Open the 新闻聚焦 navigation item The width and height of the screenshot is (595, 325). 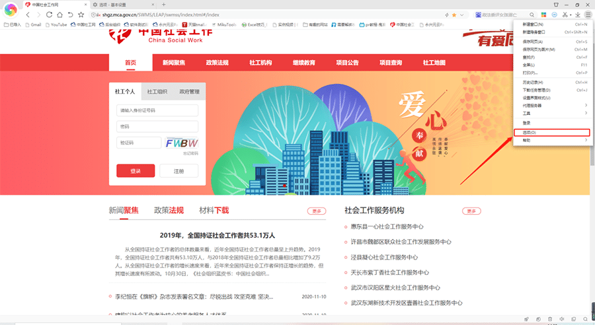(x=174, y=63)
